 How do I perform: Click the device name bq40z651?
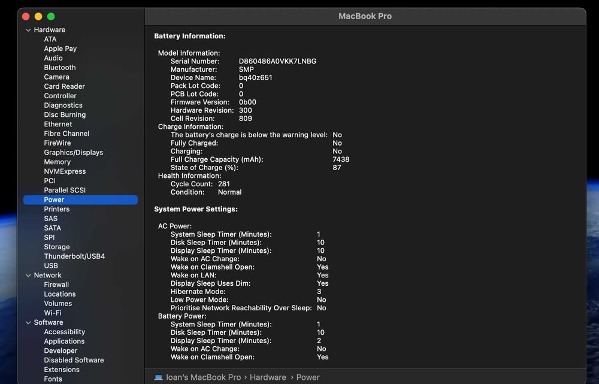tap(256, 77)
